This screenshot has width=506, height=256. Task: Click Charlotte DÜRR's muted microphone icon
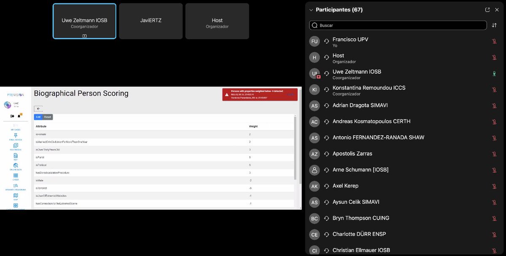pyautogui.click(x=494, y=234)
